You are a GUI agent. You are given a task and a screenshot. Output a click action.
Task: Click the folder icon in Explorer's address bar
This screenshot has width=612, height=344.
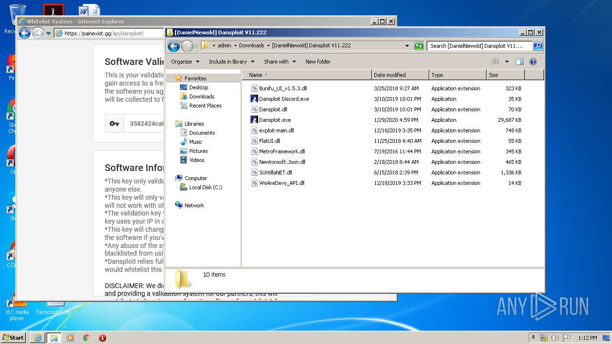pos(205,45)
